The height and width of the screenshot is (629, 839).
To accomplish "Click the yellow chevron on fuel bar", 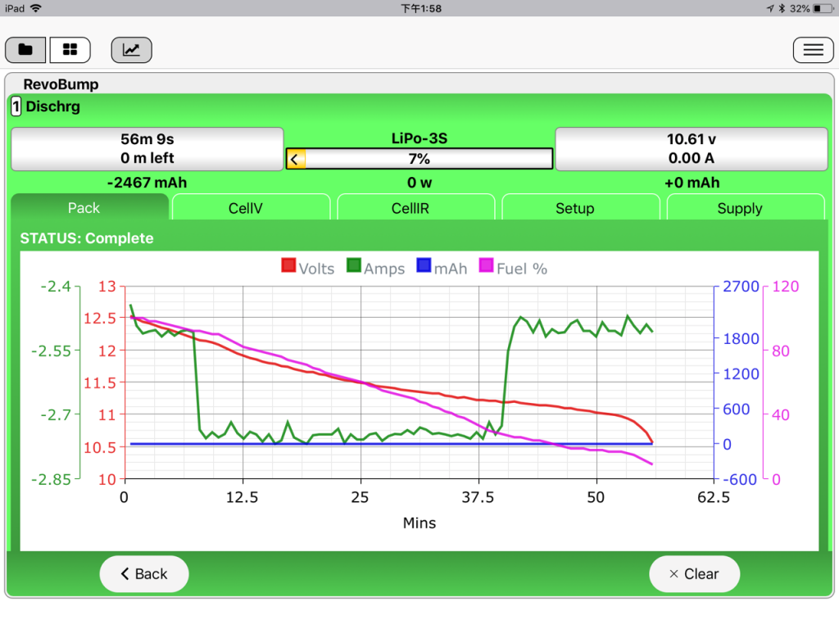I will 296,159.
